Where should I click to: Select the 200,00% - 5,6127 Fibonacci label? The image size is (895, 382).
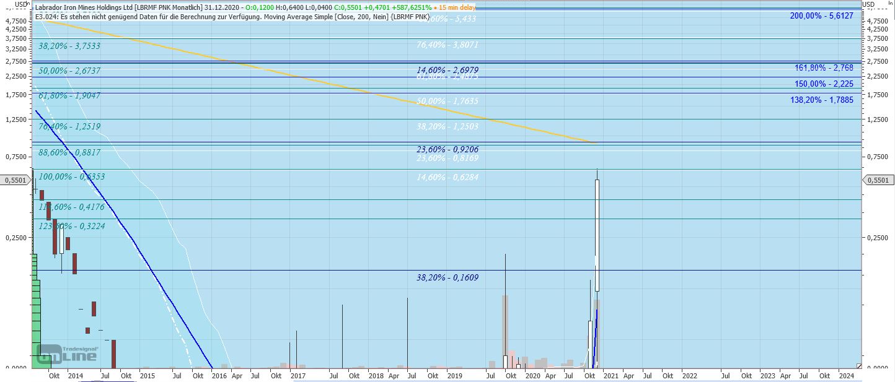821,16
